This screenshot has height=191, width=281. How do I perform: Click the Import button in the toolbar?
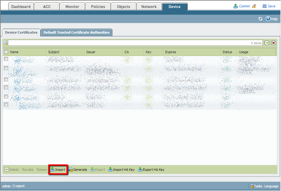pyautogui.click(x=58, y=170)
